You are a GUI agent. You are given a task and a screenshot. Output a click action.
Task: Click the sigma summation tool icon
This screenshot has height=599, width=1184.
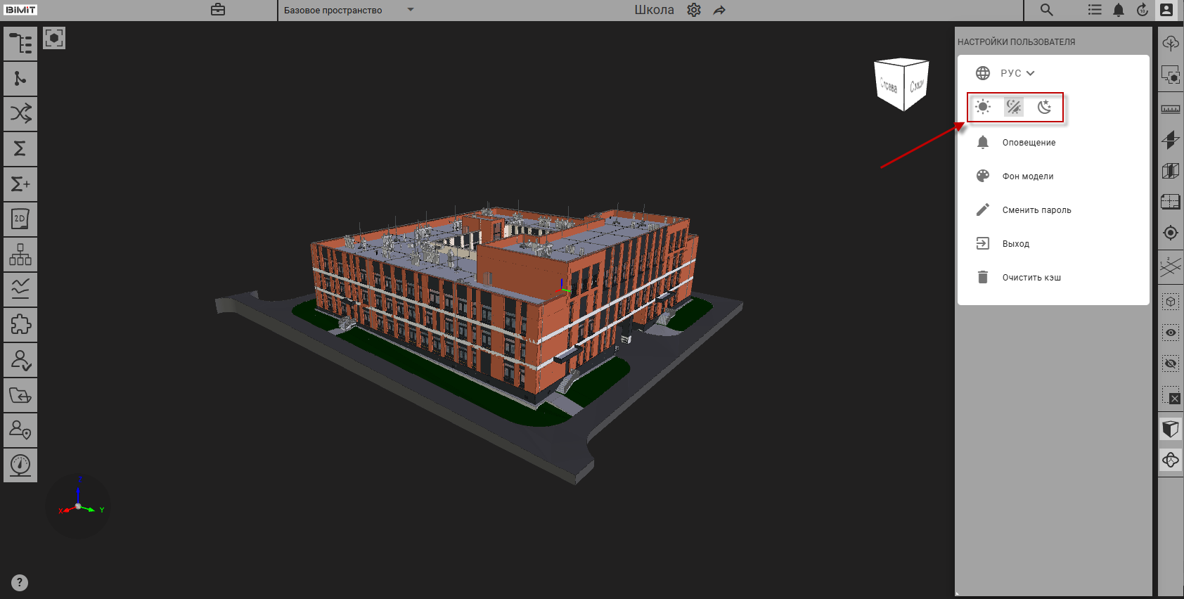click(20, 149)
